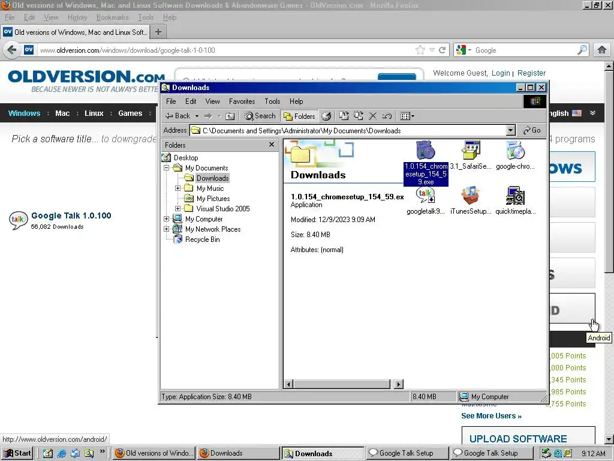Image resolution: width=614 pixels, height=461 pixels.
Task: Open the Favorites menu in Downloads window
Action: coord(242,101)
